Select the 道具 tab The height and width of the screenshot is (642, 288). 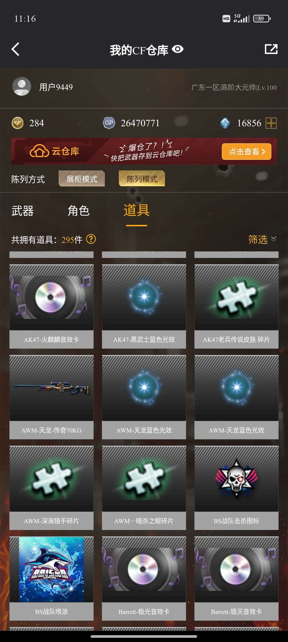click(137, 211)
